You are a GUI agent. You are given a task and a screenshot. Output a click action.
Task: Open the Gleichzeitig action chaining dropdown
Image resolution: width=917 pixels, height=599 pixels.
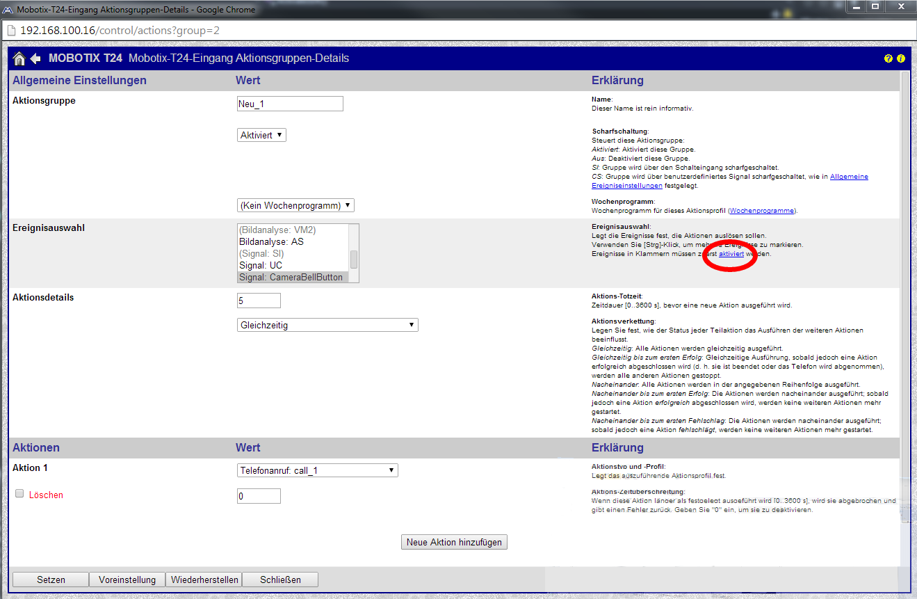[327, 325]
